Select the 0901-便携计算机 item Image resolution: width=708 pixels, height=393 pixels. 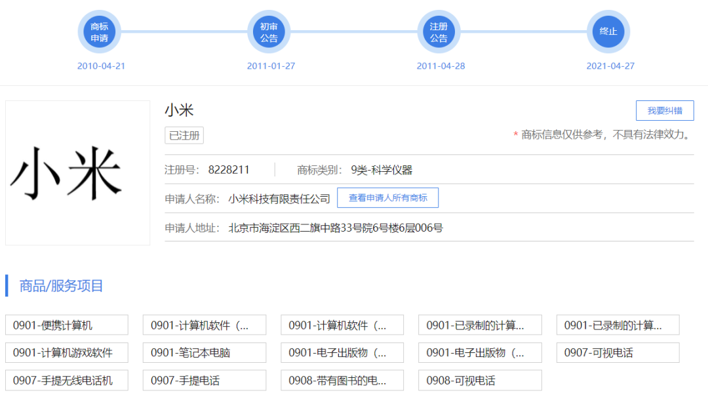point(66,325)
